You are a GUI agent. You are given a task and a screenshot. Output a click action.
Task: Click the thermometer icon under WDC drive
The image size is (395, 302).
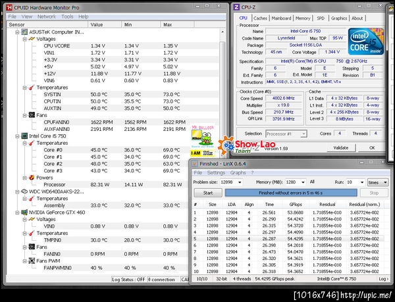click(32, 198)
